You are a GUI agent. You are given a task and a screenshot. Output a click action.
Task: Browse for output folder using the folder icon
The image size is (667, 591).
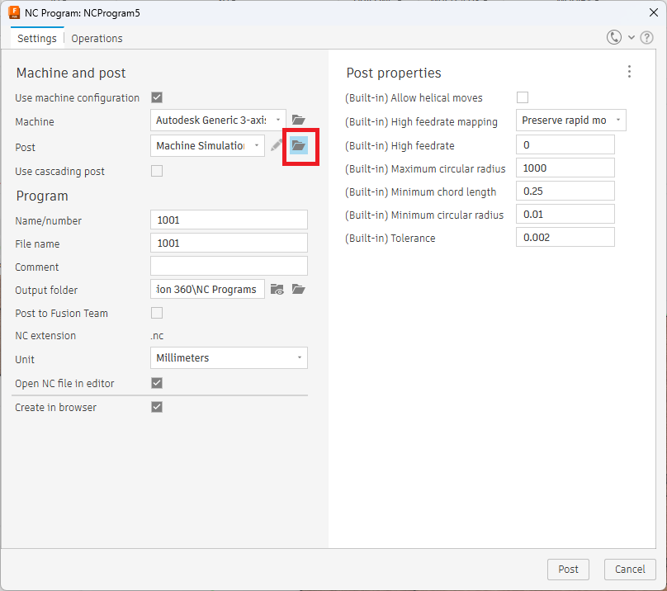[x=299, y=289]
